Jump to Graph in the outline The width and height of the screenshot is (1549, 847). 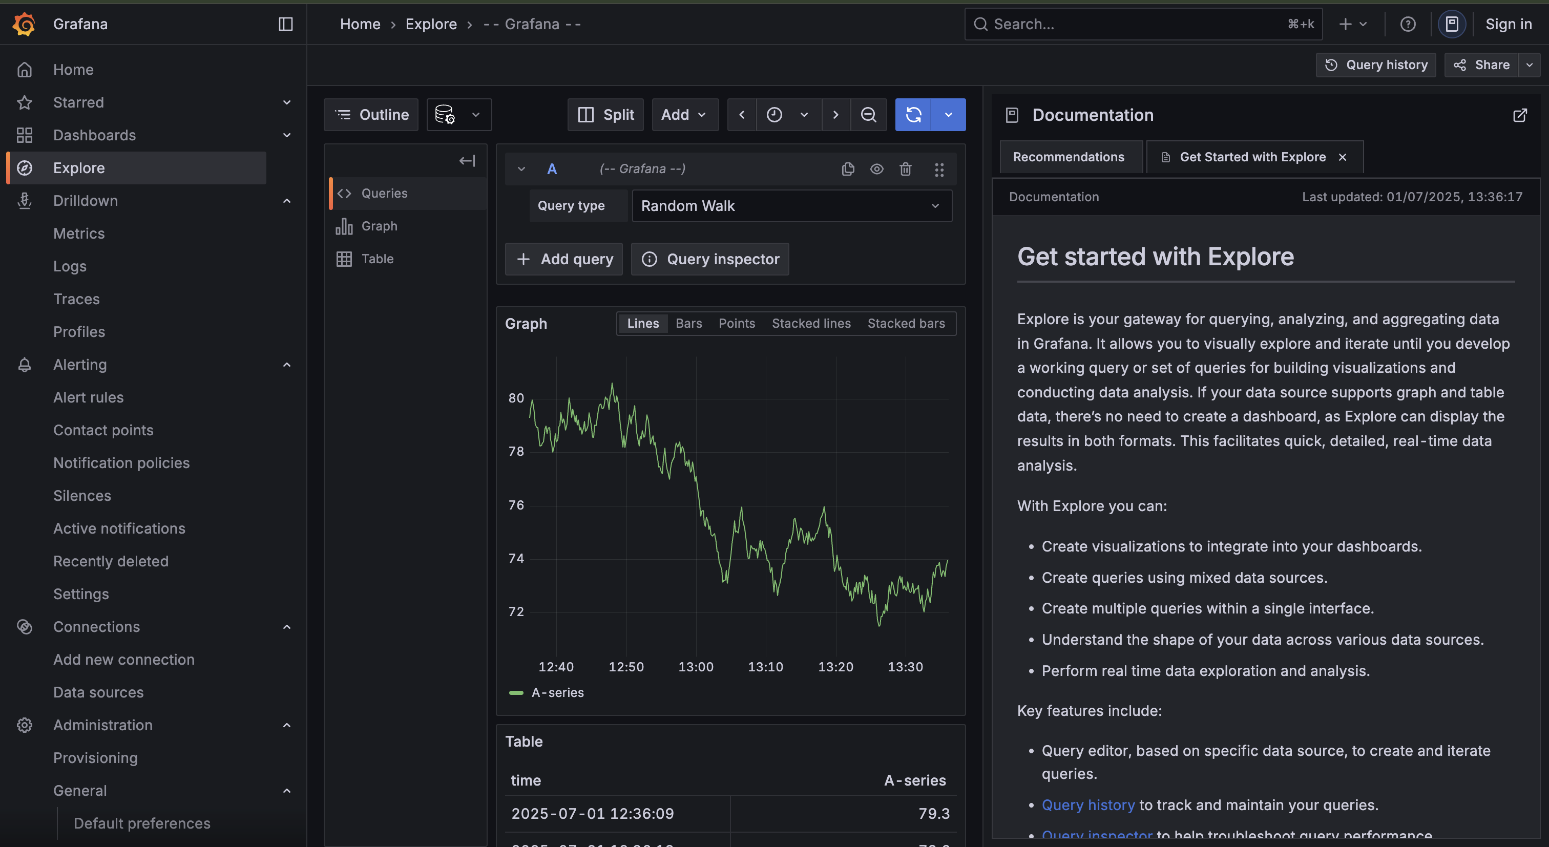409,226
